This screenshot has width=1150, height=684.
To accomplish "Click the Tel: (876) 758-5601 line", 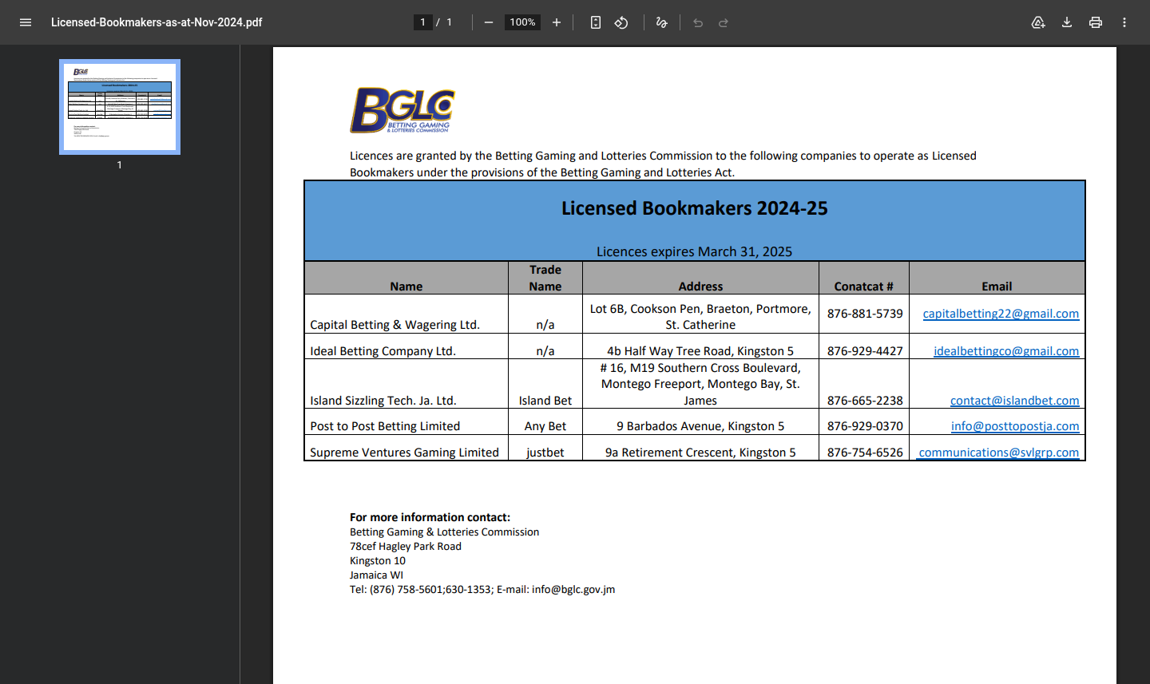I will [x=482, y=590].
